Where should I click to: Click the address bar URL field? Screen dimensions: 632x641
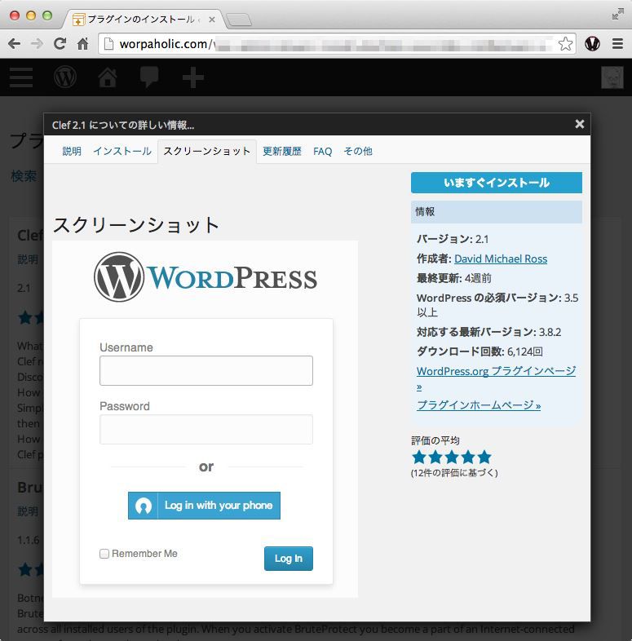coord(338,44)
